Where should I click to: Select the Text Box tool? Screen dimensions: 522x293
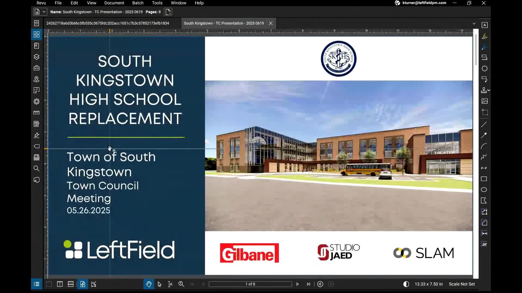click(484, 25)
